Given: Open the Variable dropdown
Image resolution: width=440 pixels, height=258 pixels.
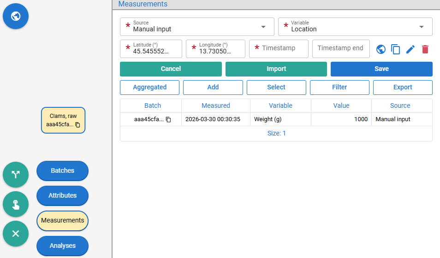Looking at the screenshot, I should (x=355, y=27).
